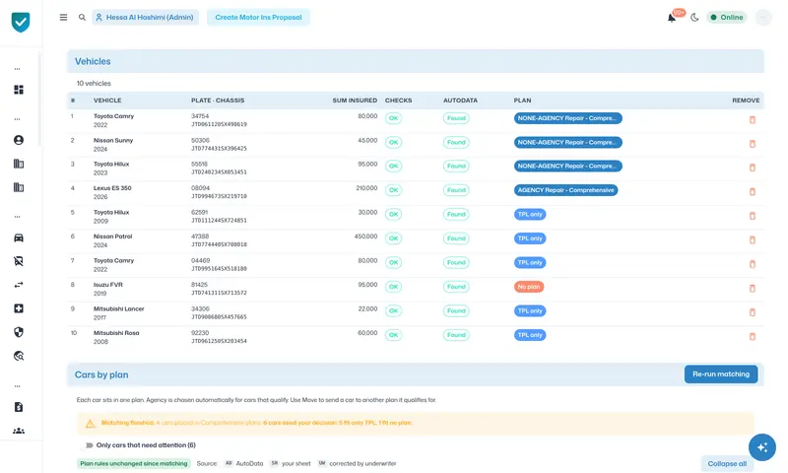Open the shield icon in sidebar
Viewport: 788px width, 473px height.
tap(19, 332)
